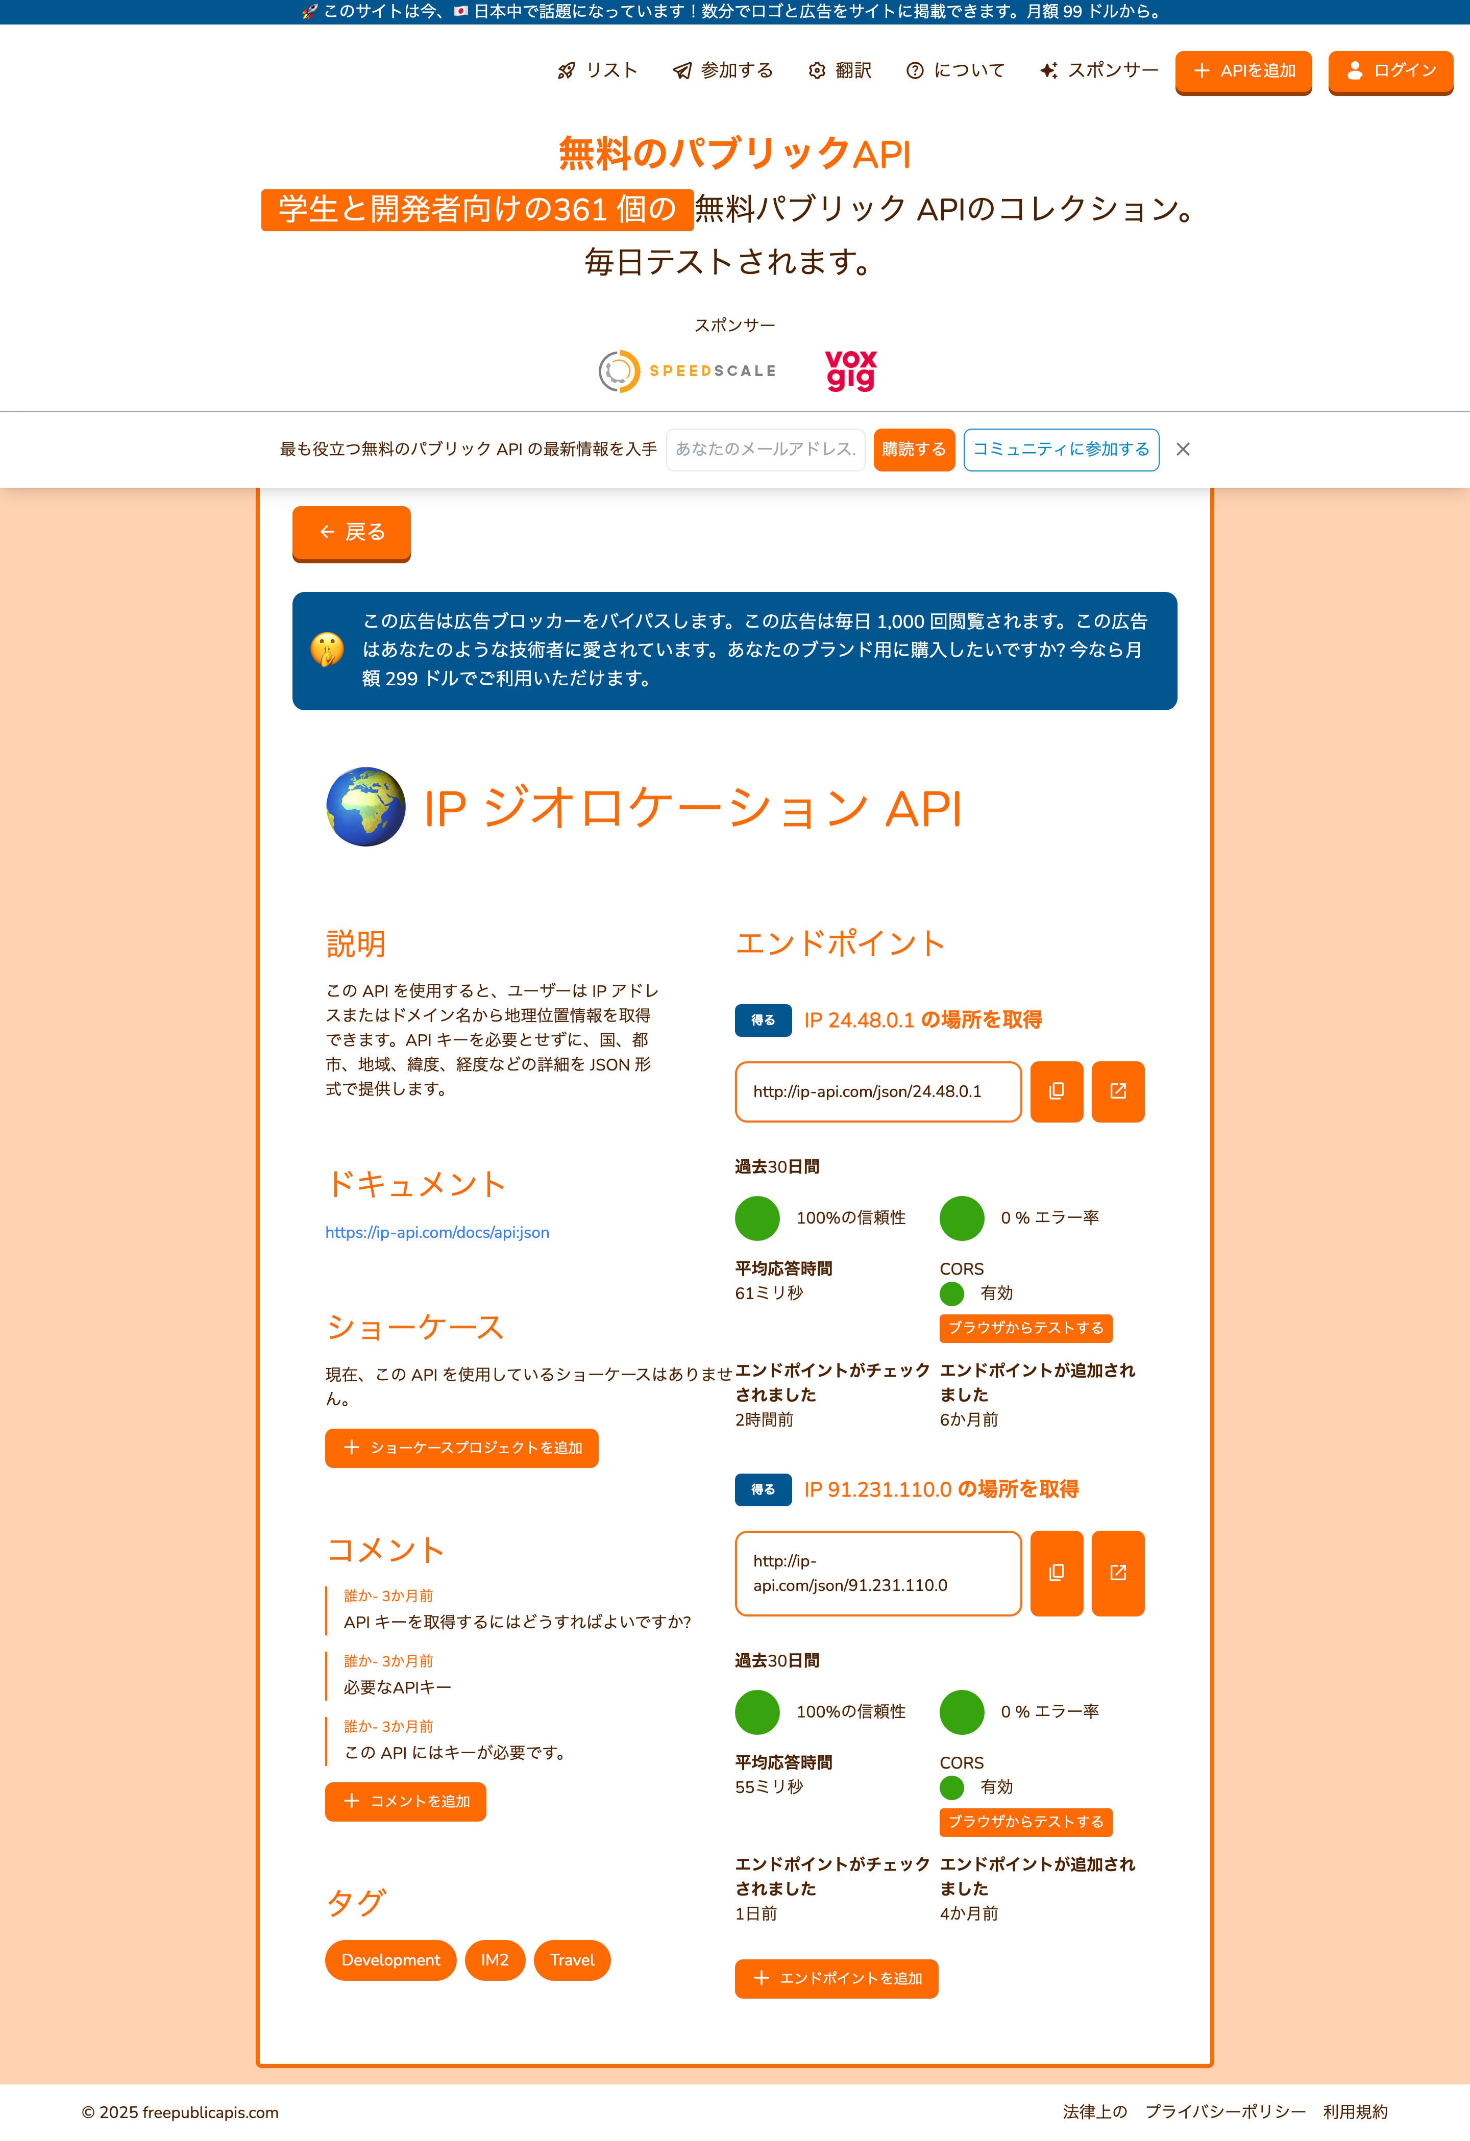
Task: Click the globe icon beside IP ジオロケーション API
Action: coord(366,808)
